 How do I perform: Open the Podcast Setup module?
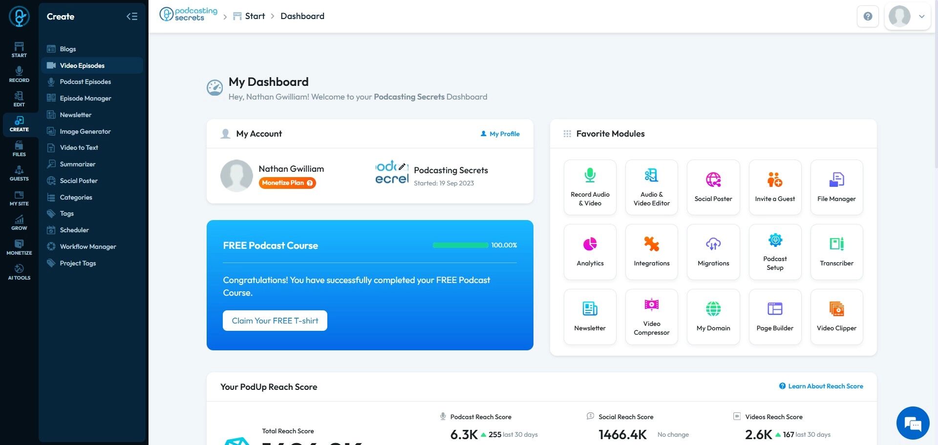pyautogui.click(x=775, y=252)
